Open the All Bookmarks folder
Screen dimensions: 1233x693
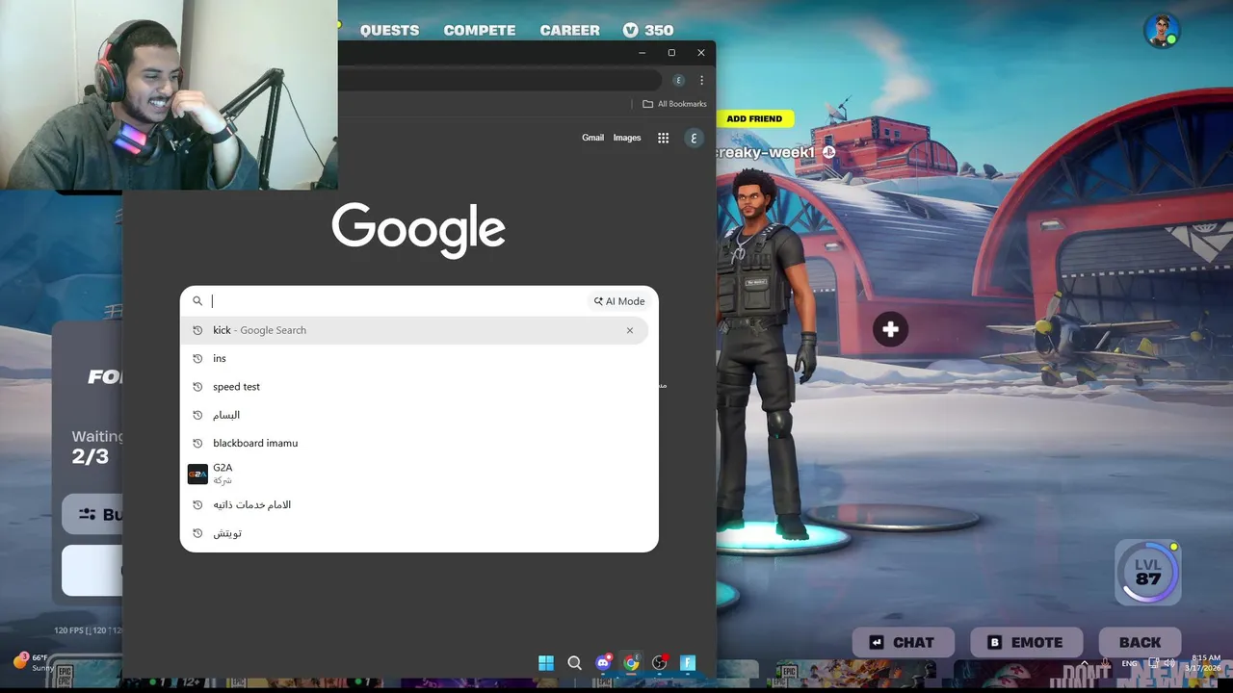pos(674,104)
